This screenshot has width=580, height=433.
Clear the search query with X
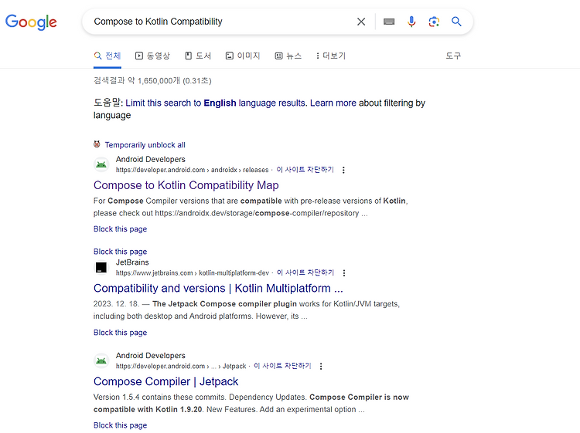coord(361,22)
